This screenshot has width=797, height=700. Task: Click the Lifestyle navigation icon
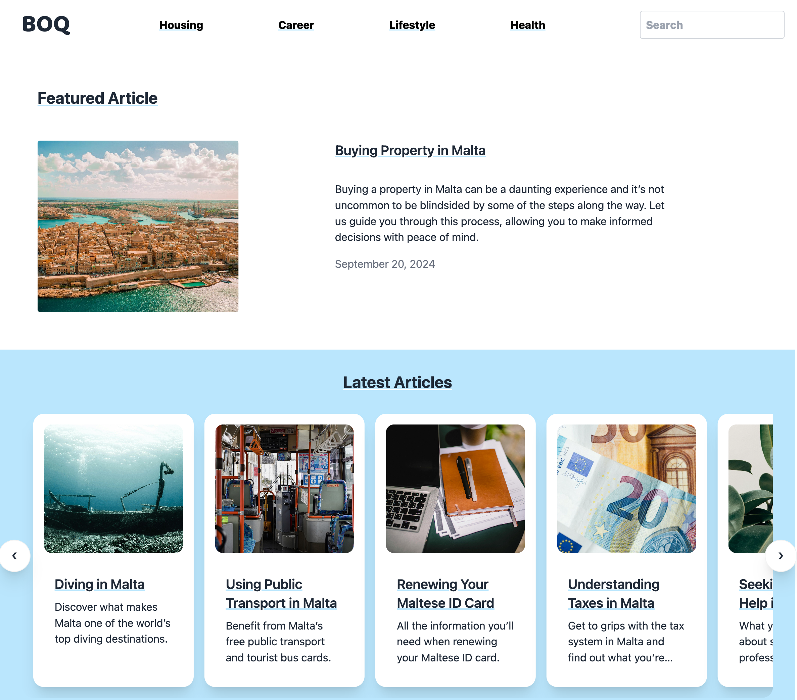click(x=411, y=25)
